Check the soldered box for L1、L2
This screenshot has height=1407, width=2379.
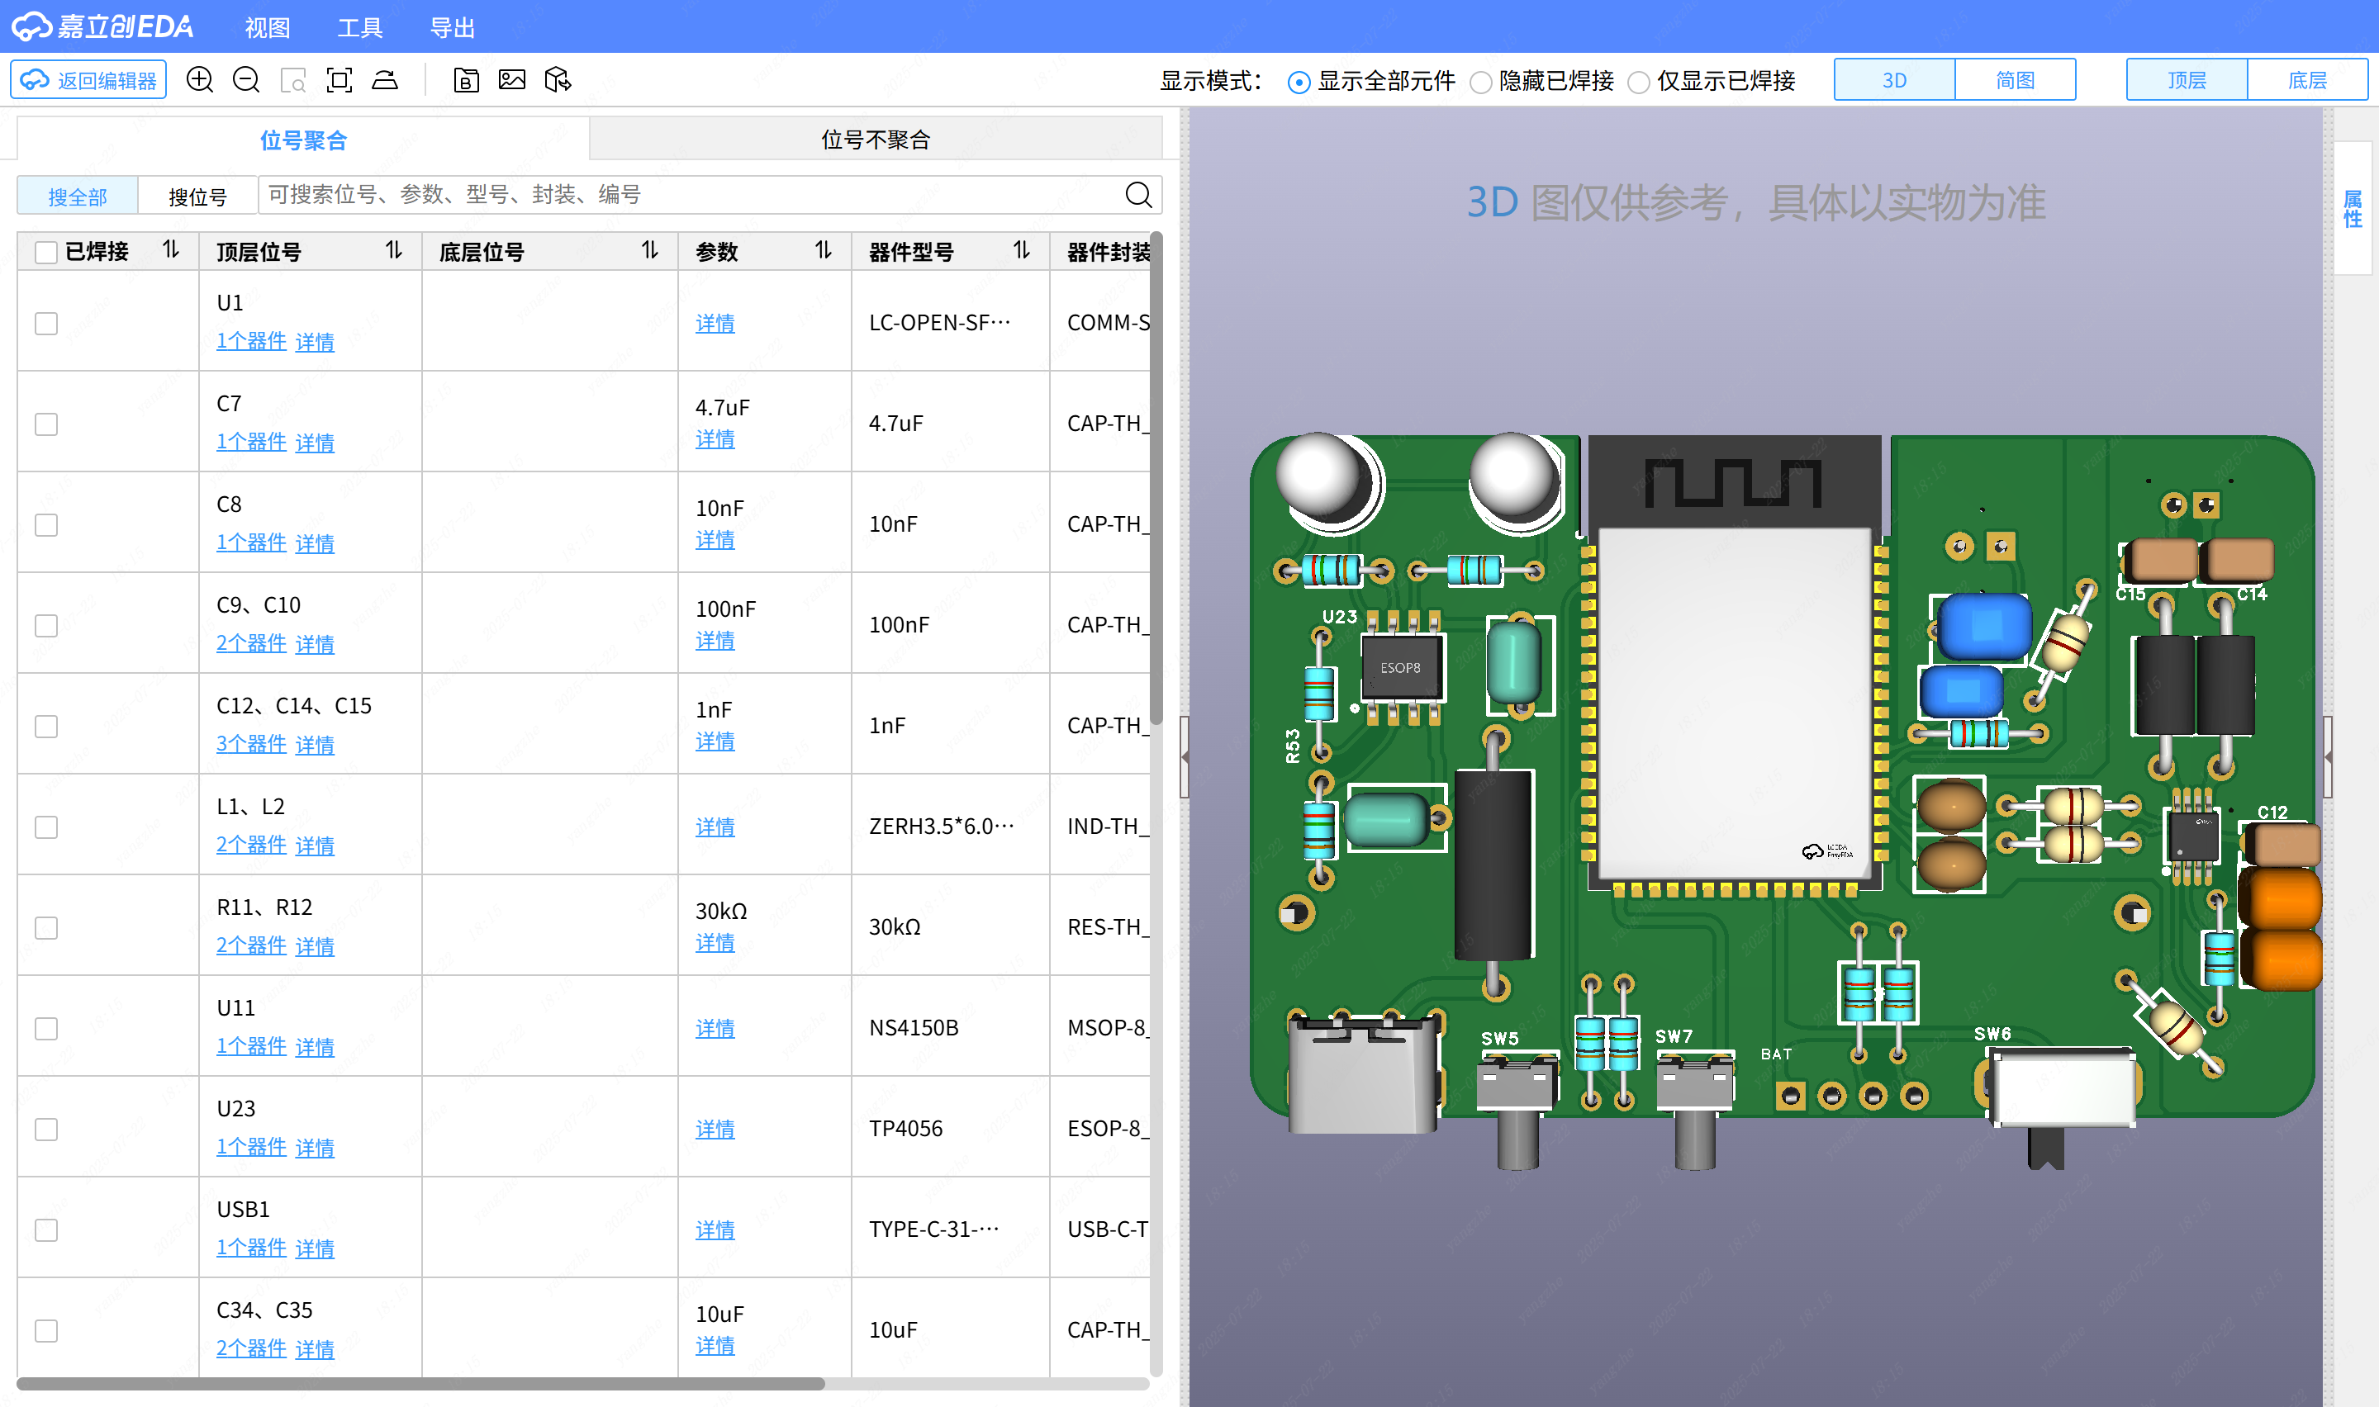tap(45, 827)
